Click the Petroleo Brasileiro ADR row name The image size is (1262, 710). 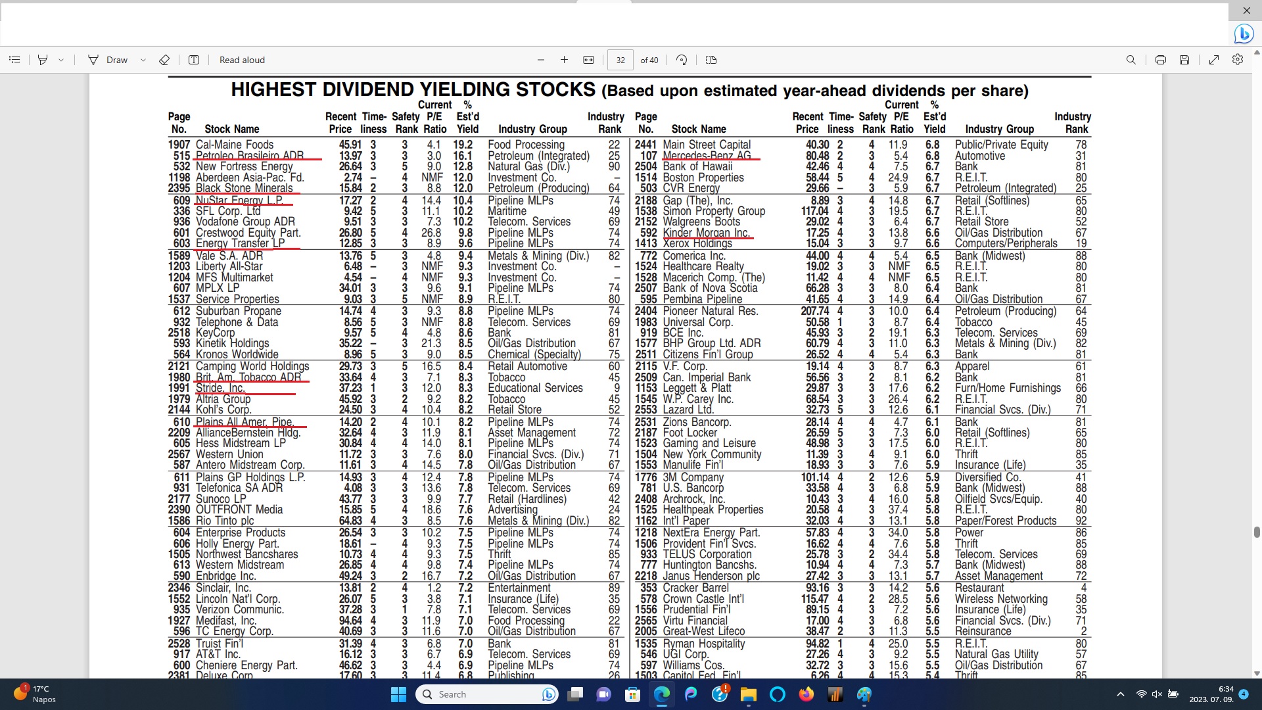[x=250, y=156]
